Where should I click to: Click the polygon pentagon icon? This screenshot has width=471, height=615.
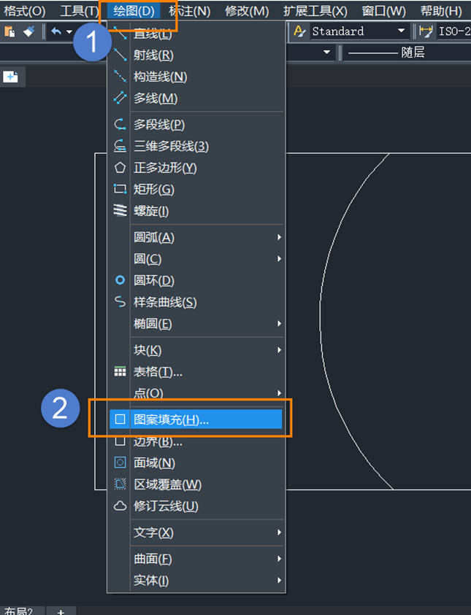[x=120, y=168]
